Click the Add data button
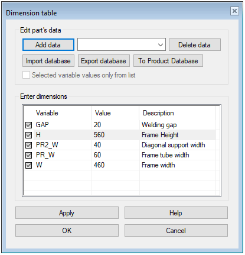The image size is (245, 255). [x=48, y=45]
